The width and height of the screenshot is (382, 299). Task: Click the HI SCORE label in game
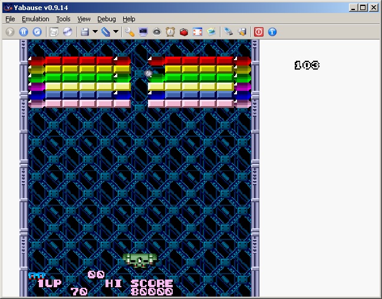139,283
